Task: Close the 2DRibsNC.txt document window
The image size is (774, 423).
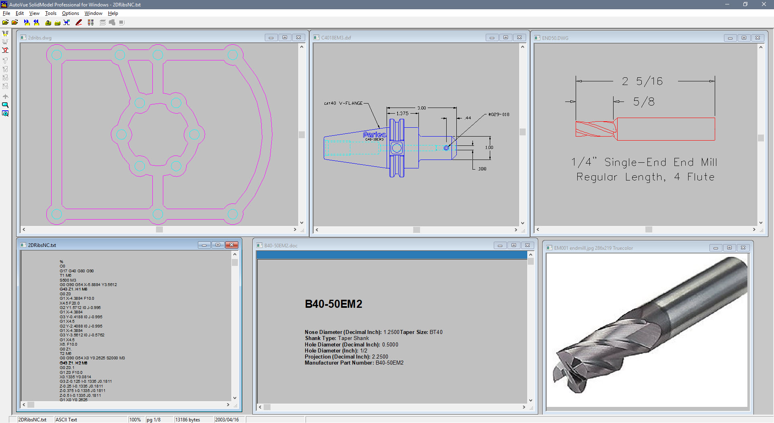Action: coord(232,245)
